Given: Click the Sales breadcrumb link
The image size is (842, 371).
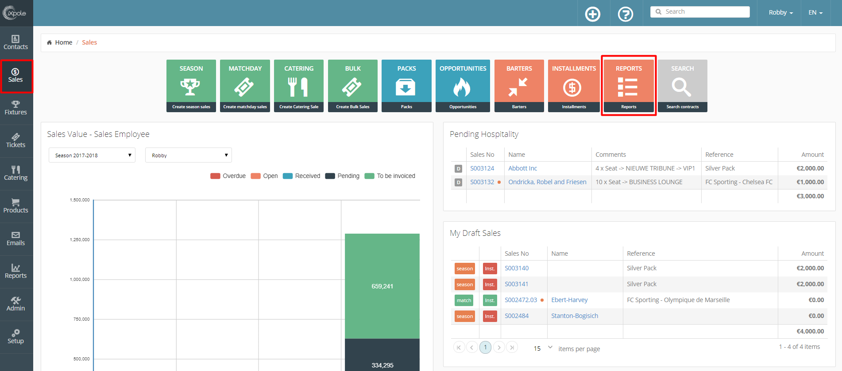Looking at the screenshot, I should click(x=89, y=42).
